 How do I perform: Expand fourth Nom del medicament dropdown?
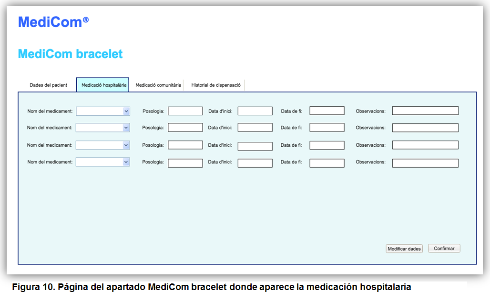pos(103,162)
